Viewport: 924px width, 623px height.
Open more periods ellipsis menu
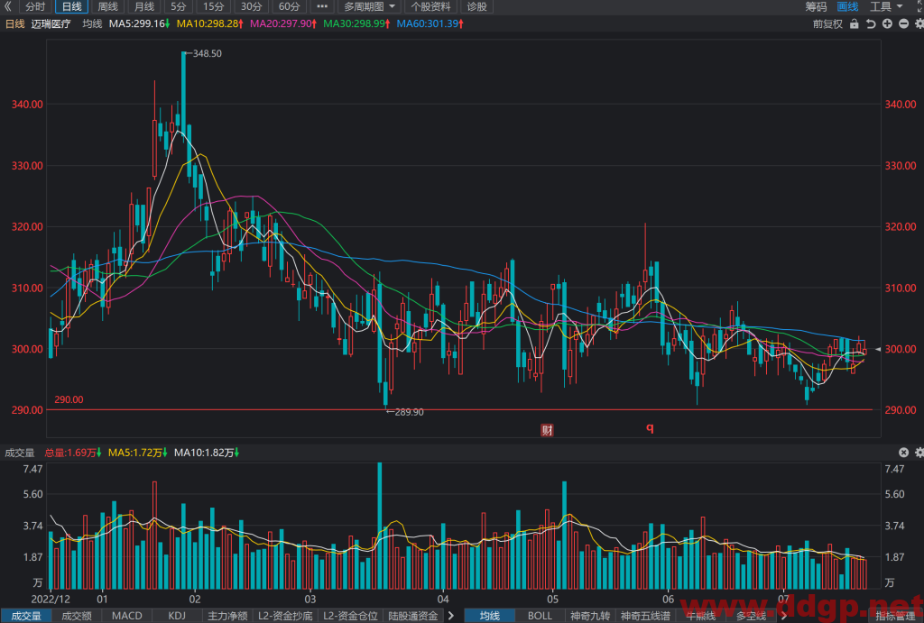pyautogui.click(x=322, y=6)
